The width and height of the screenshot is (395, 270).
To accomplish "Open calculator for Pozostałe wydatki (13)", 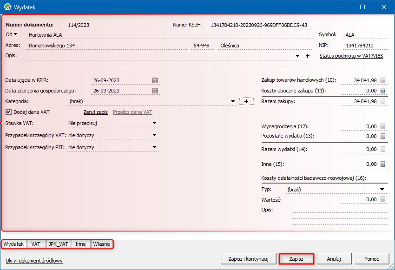I will point(383,136).
